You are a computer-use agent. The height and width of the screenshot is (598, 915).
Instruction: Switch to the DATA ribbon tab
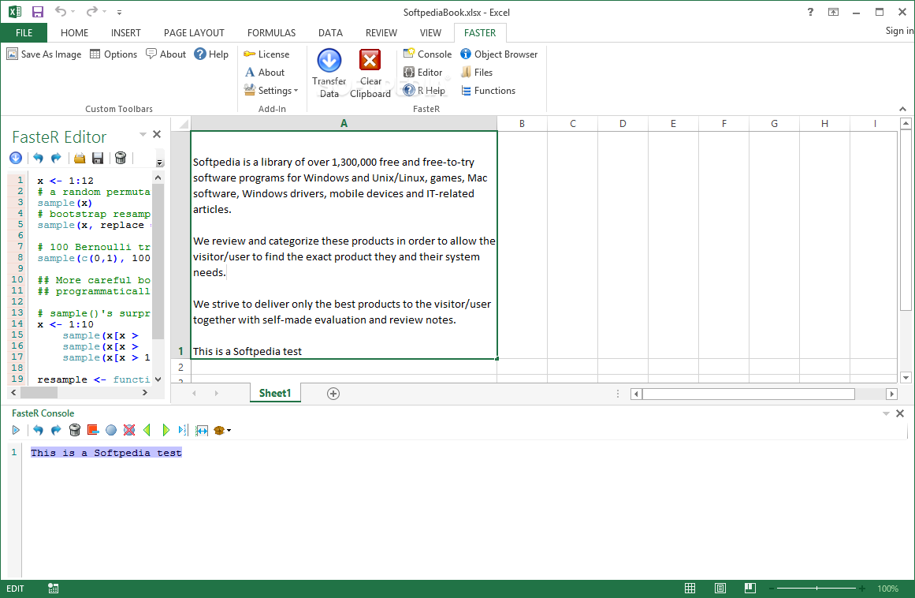[330, 32]
